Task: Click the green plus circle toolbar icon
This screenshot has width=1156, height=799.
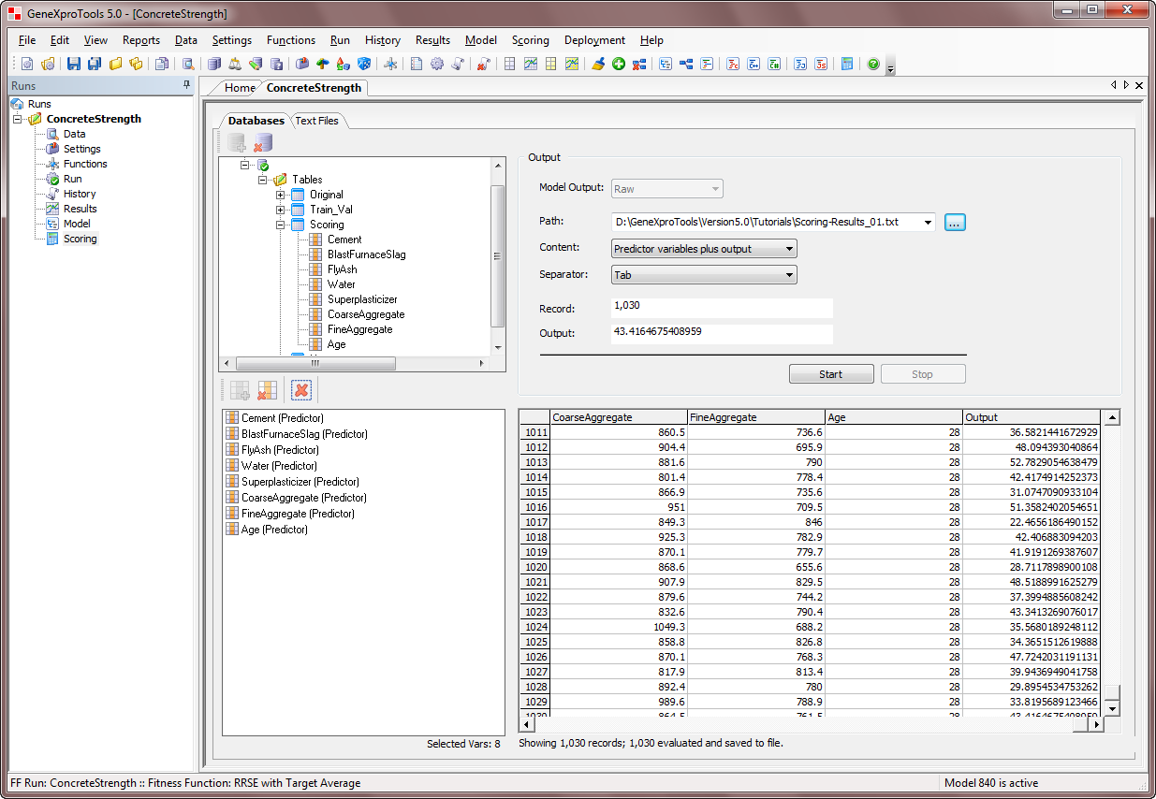Action: [x=618, y=64]
